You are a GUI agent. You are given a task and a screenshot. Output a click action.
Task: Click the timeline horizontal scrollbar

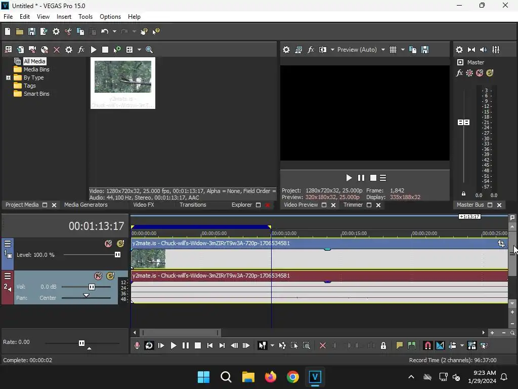pyautogui.click(x=180, y=332)
